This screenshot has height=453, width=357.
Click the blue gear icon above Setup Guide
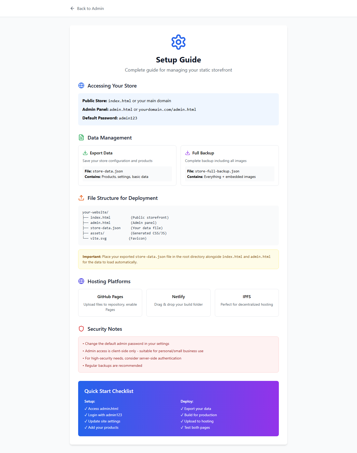coord(179,42)
